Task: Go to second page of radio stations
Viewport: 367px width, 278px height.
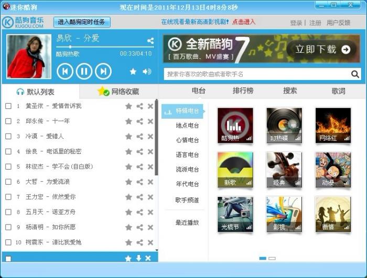Action: click(272, 258)
